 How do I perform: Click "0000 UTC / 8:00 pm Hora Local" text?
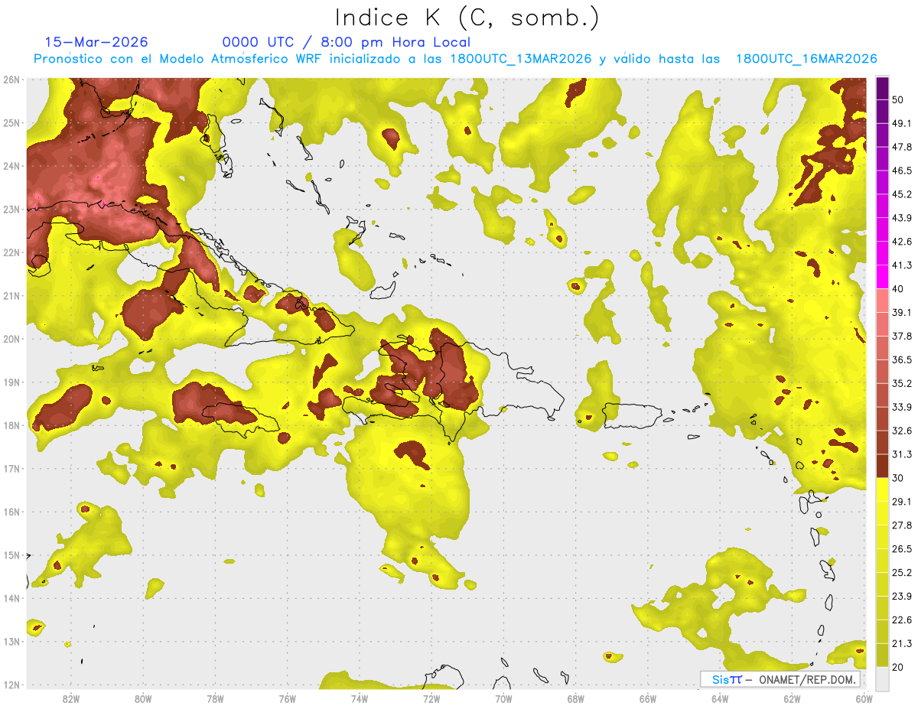(347, 42)
